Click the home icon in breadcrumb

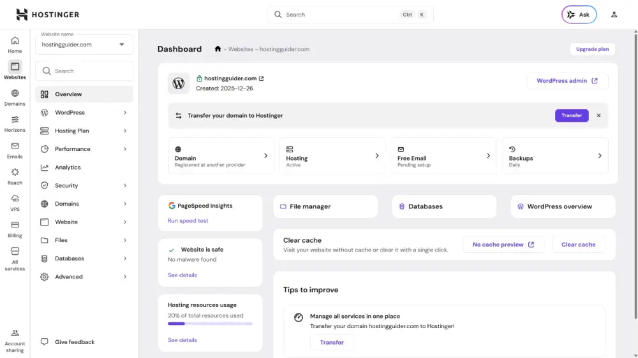tap(218, 49)
